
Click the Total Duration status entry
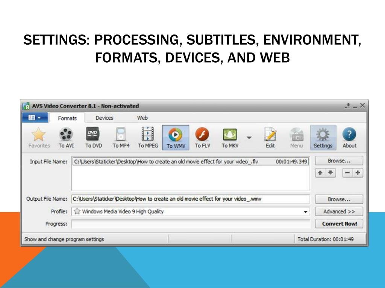point(326,239)
